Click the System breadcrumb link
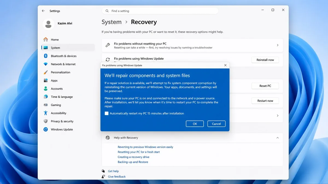328x184 pixels. (112, 22)
